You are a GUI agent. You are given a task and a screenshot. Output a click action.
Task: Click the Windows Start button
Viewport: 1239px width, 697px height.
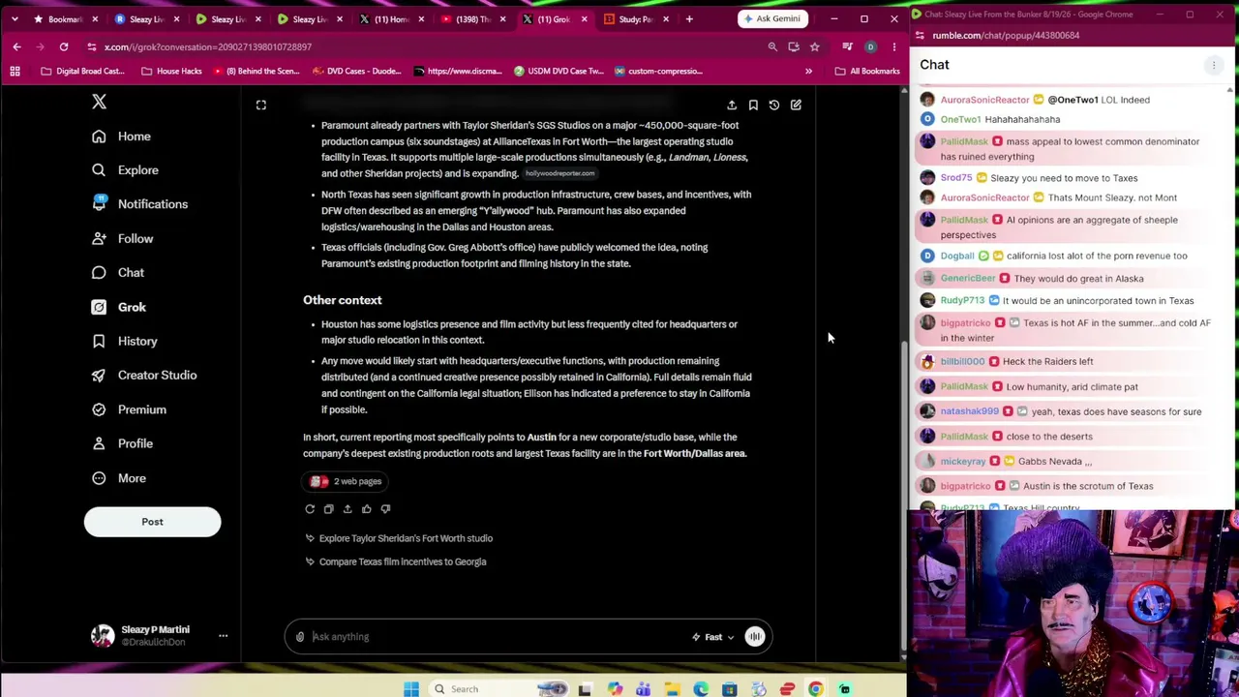[411, 689]
